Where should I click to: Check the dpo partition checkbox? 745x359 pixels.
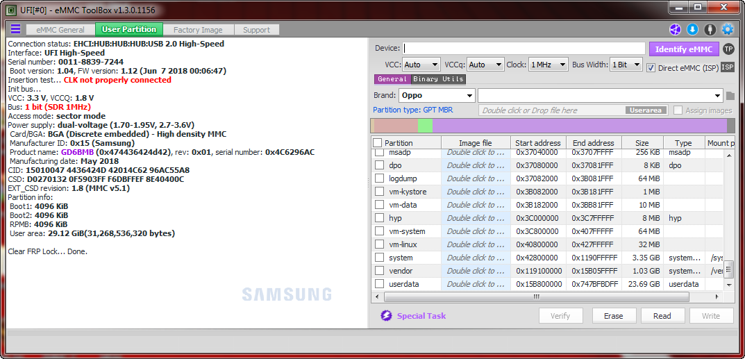pos(379,165)
